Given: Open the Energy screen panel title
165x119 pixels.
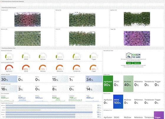Looking at the screenshot, I should coord(106,75).
